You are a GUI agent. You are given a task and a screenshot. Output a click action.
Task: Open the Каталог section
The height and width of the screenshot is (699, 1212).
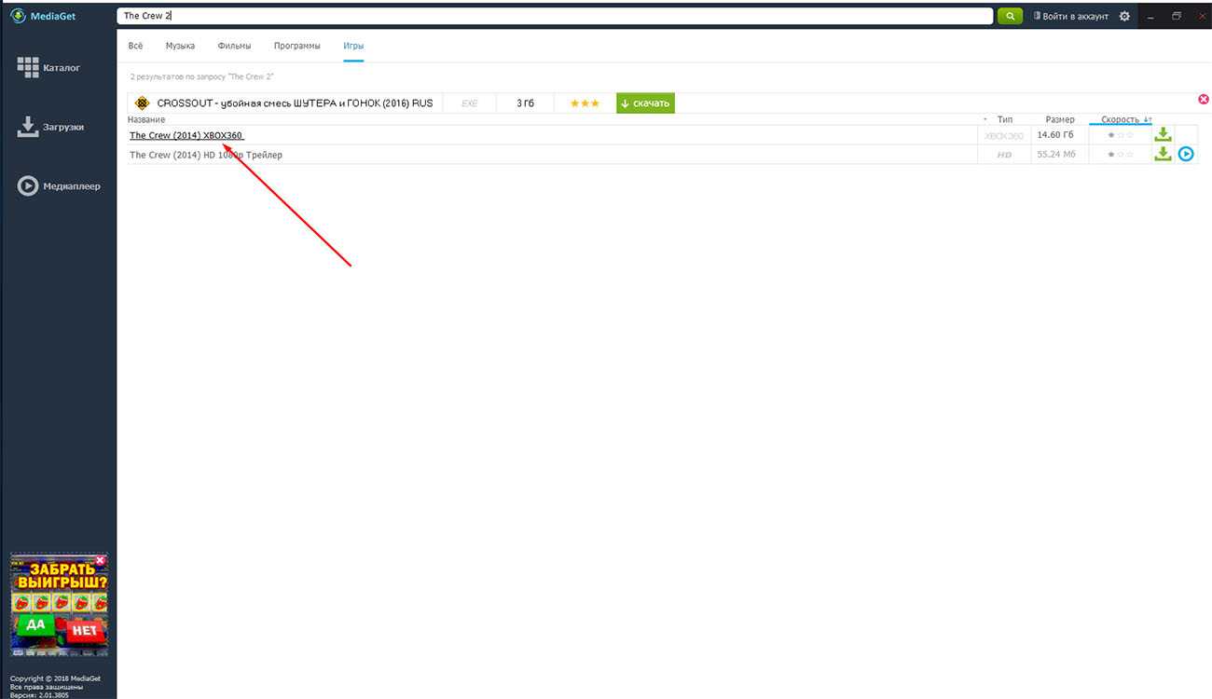coord(49,68)
